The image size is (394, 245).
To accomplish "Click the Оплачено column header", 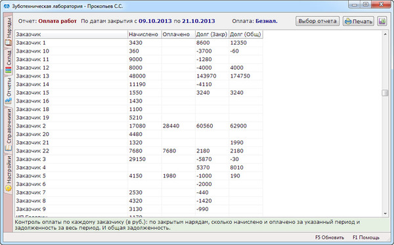I will (178, 34).
